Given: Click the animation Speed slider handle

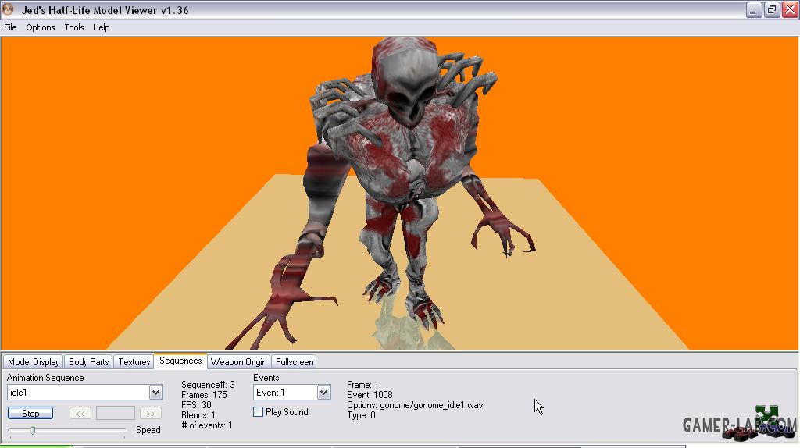Looking at the screenshot, I should [33, 431].
